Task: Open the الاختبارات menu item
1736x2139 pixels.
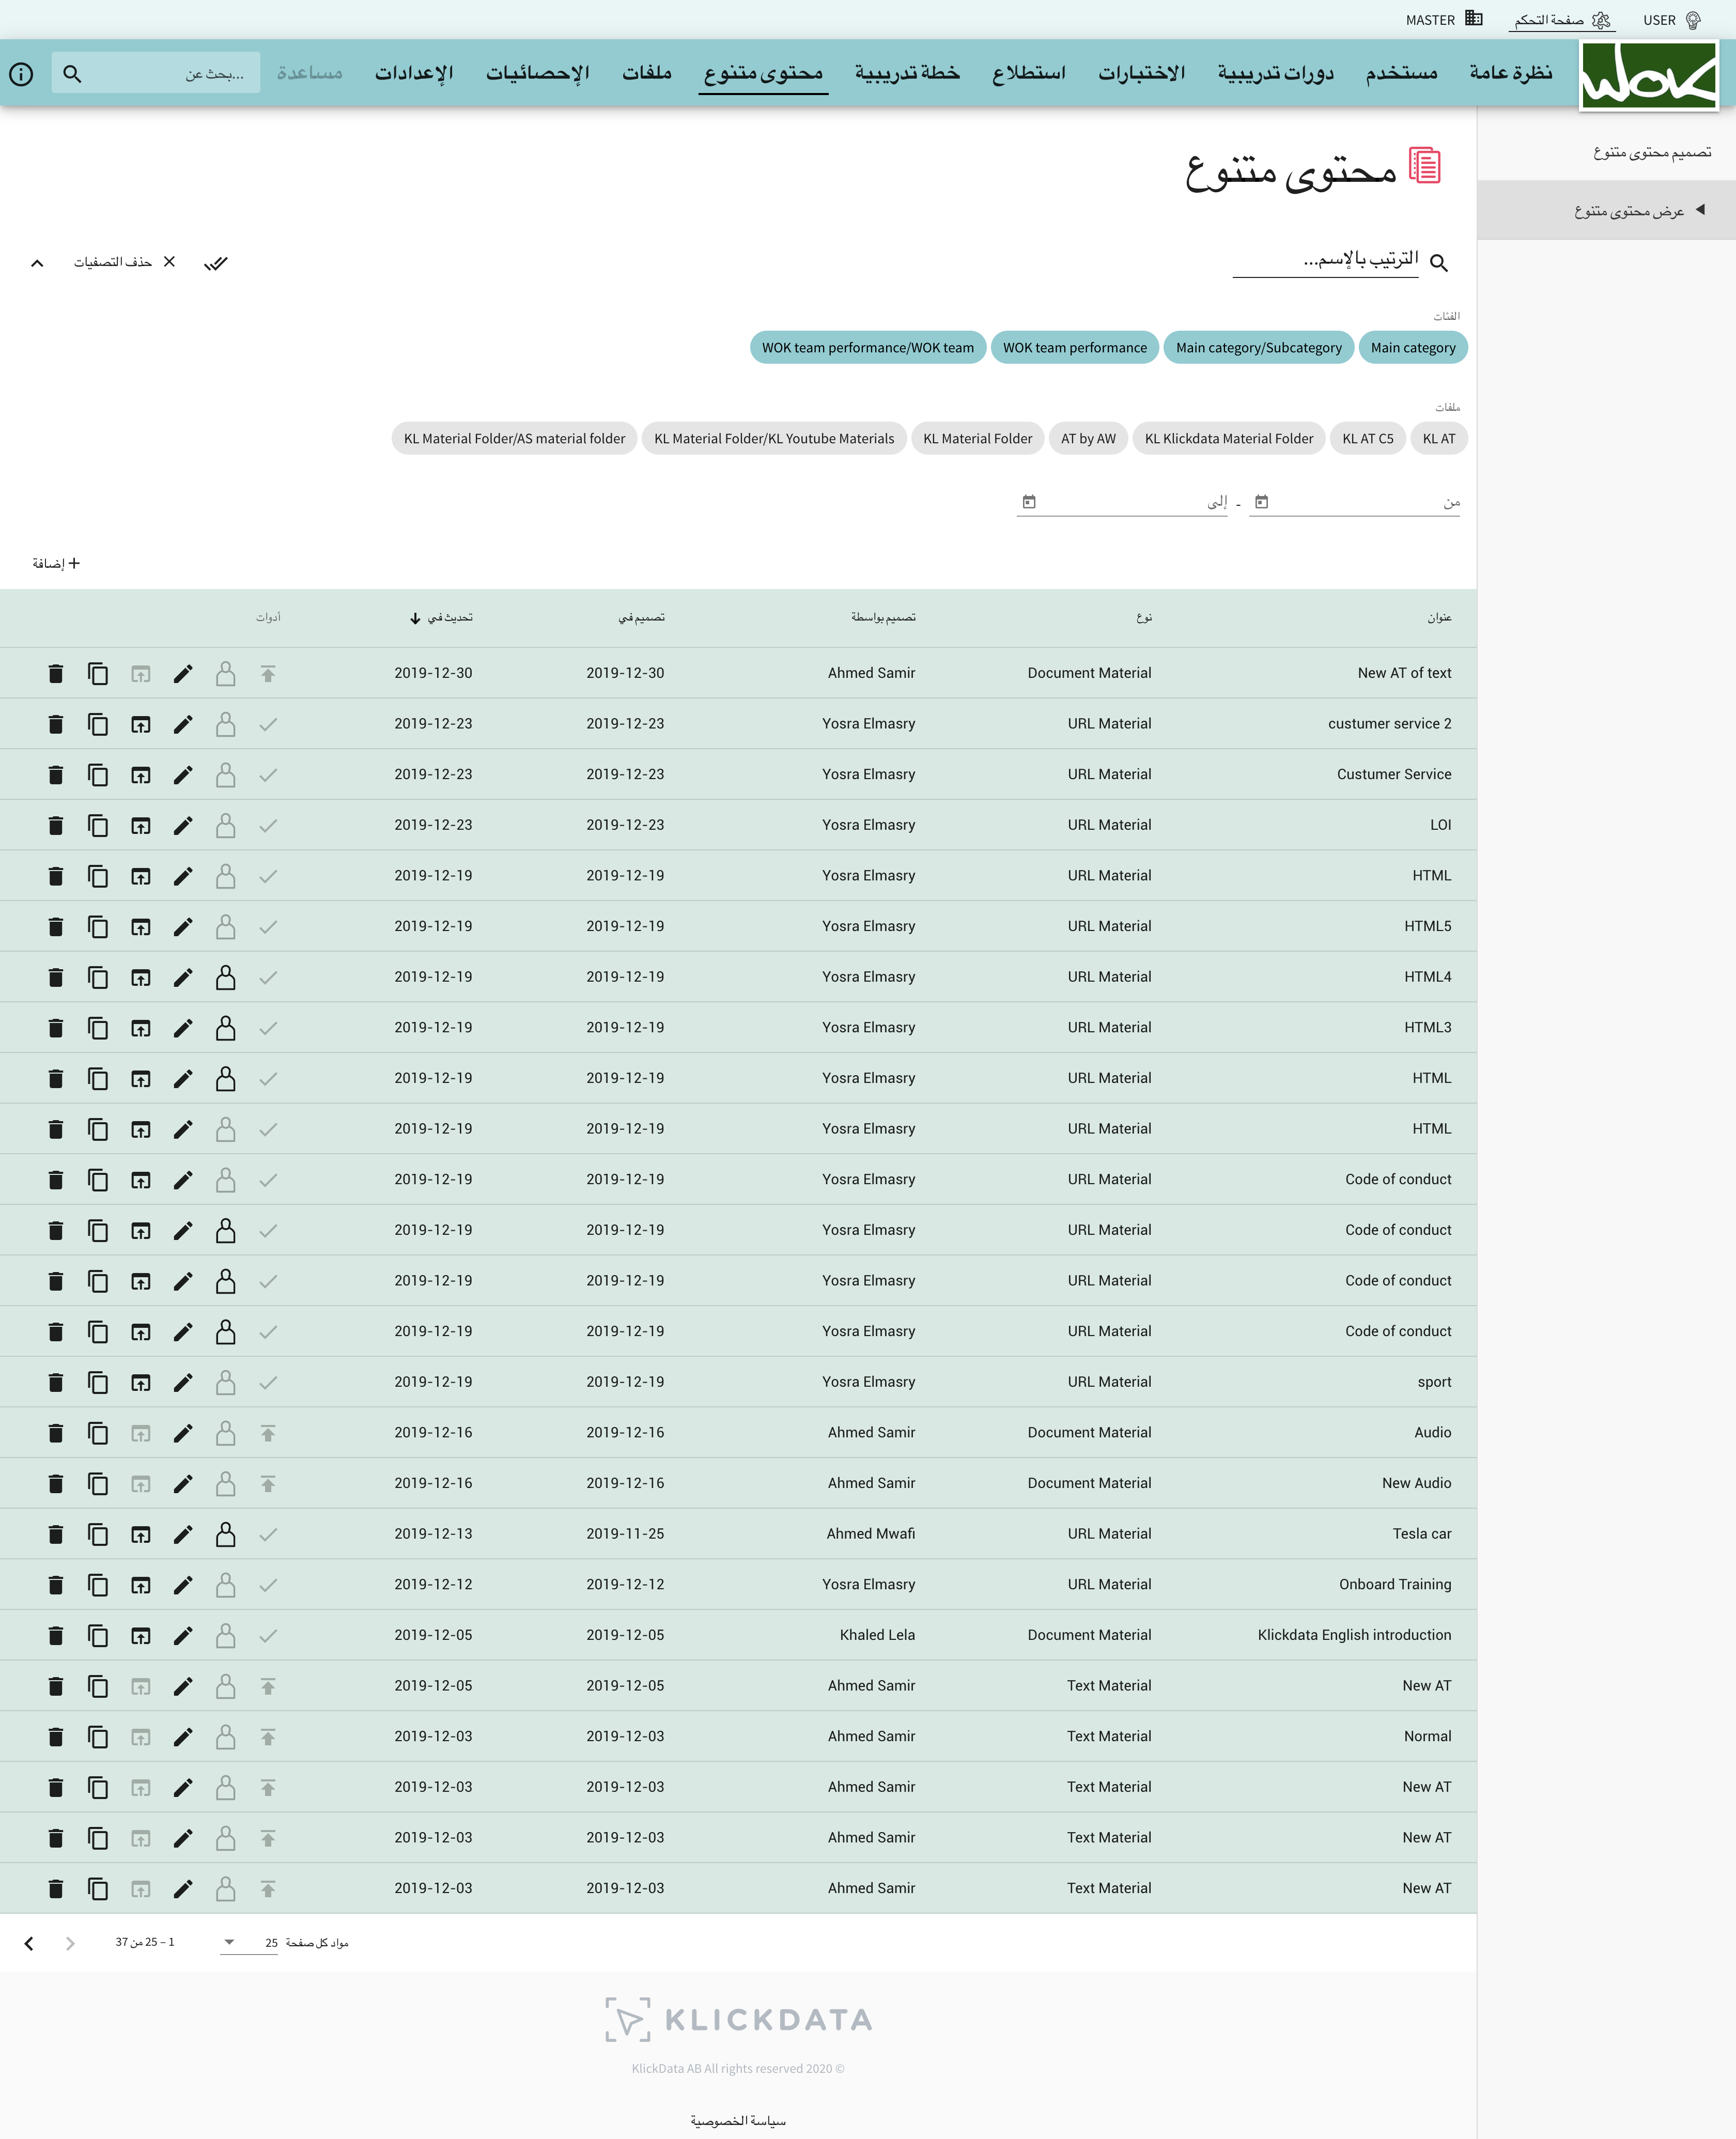Action: 1141,73
